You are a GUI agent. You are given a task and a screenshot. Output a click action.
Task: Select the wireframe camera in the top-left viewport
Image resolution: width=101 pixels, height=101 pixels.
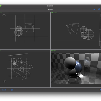tap(29, 28)
